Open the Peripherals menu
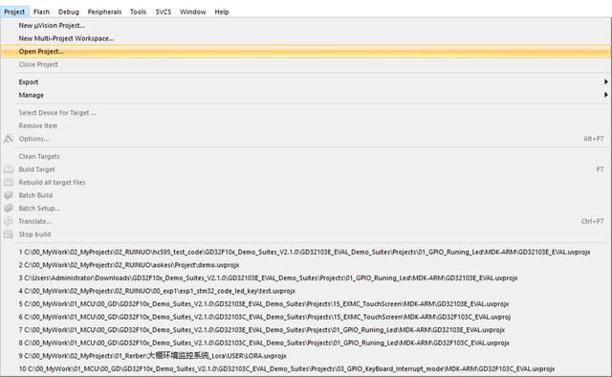The width and height of the screenshot is (612, 377). click(104, 11)
